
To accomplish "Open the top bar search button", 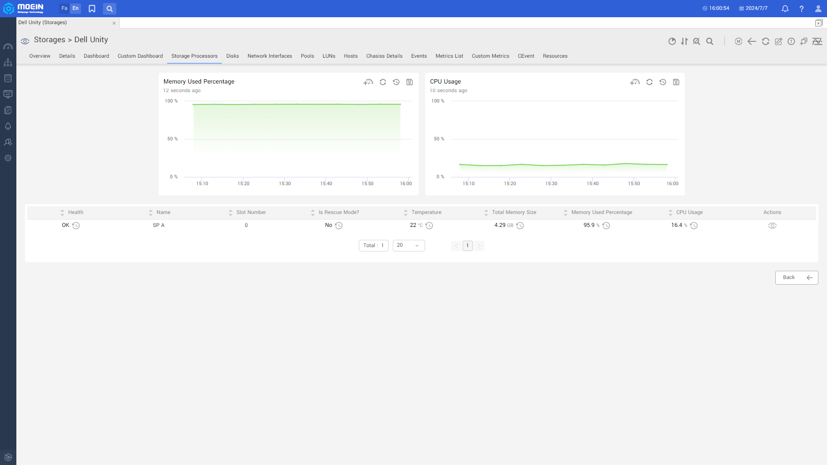I will point(109,9).
